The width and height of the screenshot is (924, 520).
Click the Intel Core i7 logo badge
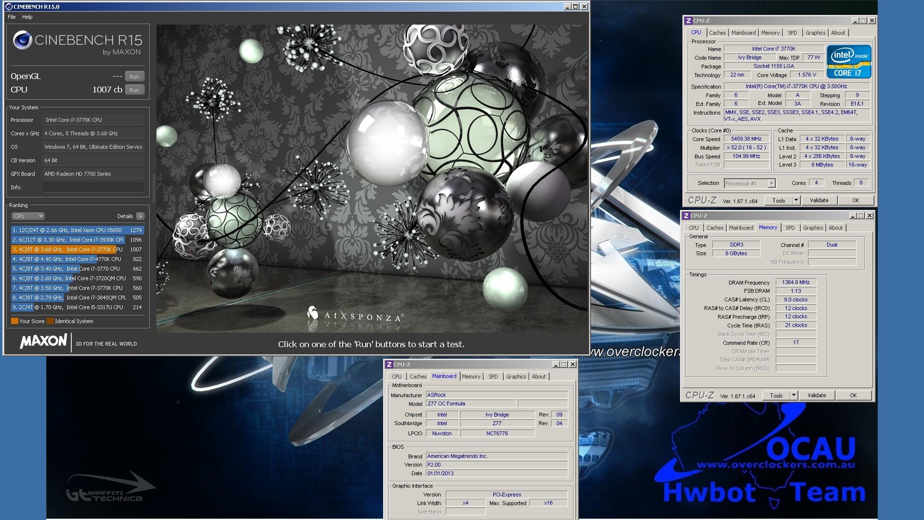click(x=849, y=62)
